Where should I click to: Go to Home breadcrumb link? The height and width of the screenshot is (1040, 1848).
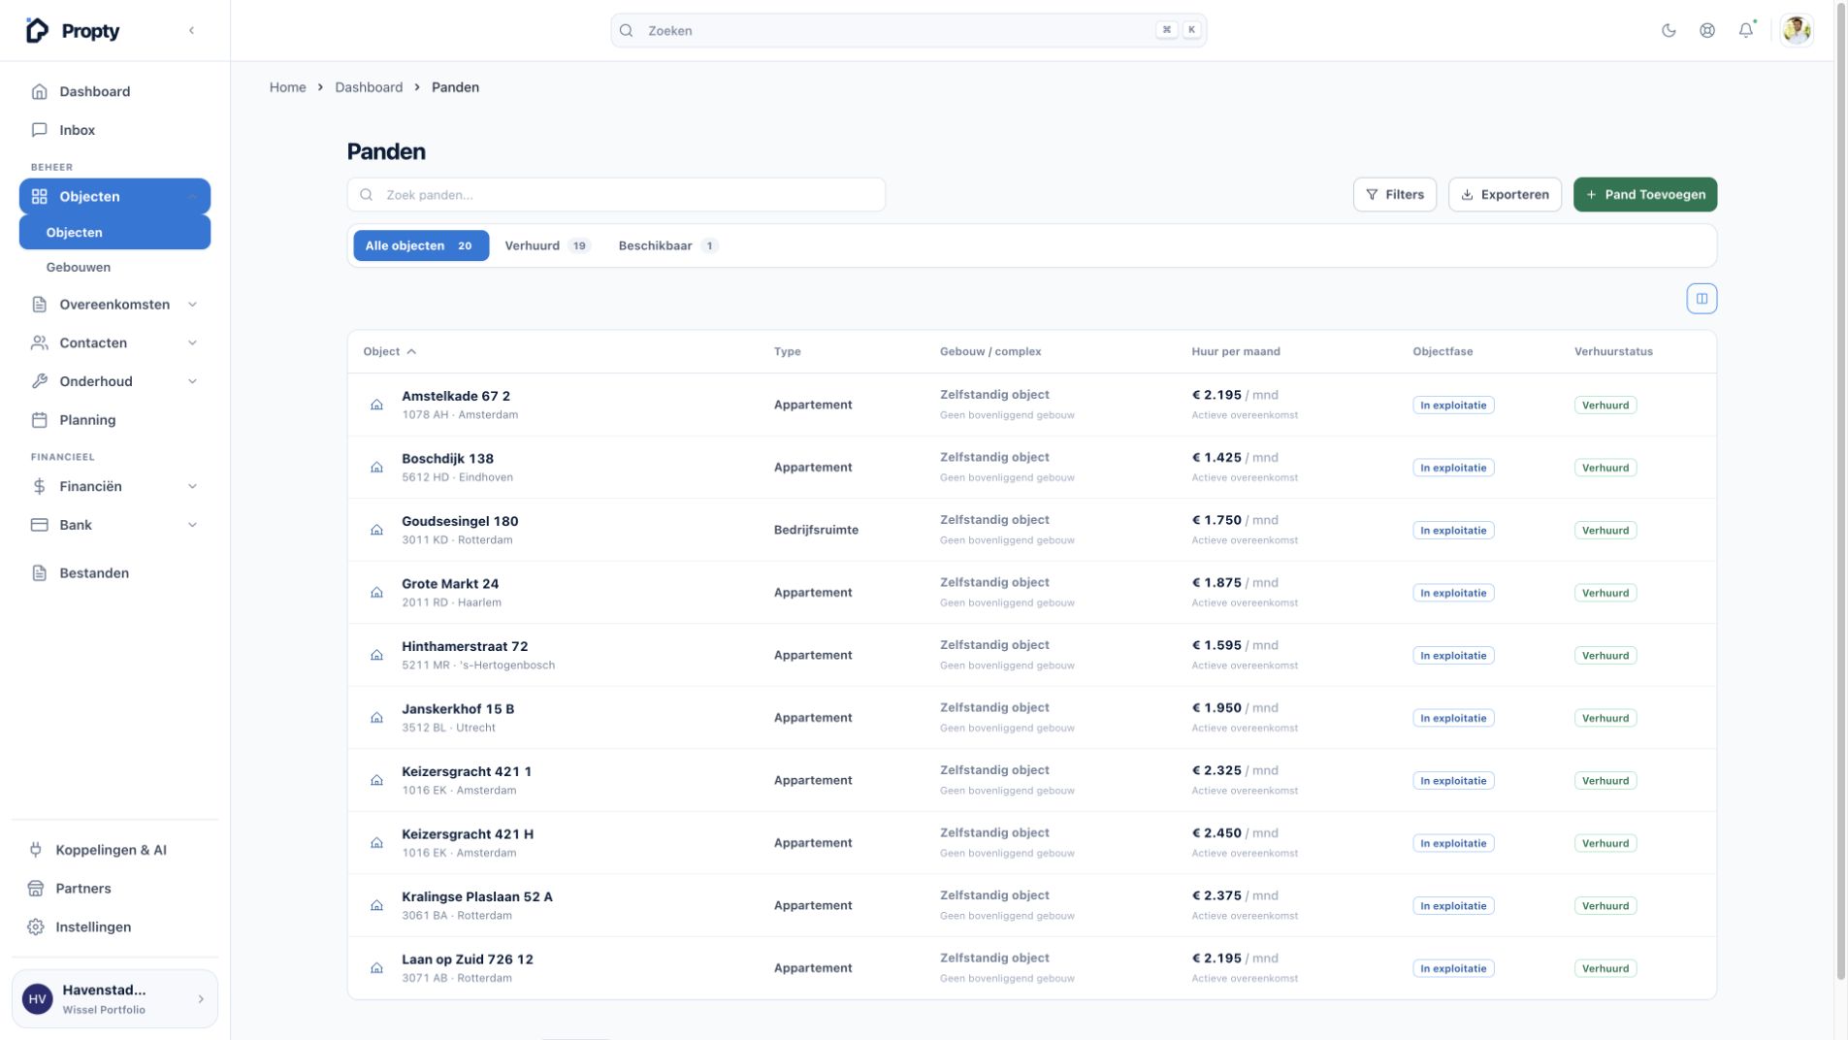[x=287, y=87]
